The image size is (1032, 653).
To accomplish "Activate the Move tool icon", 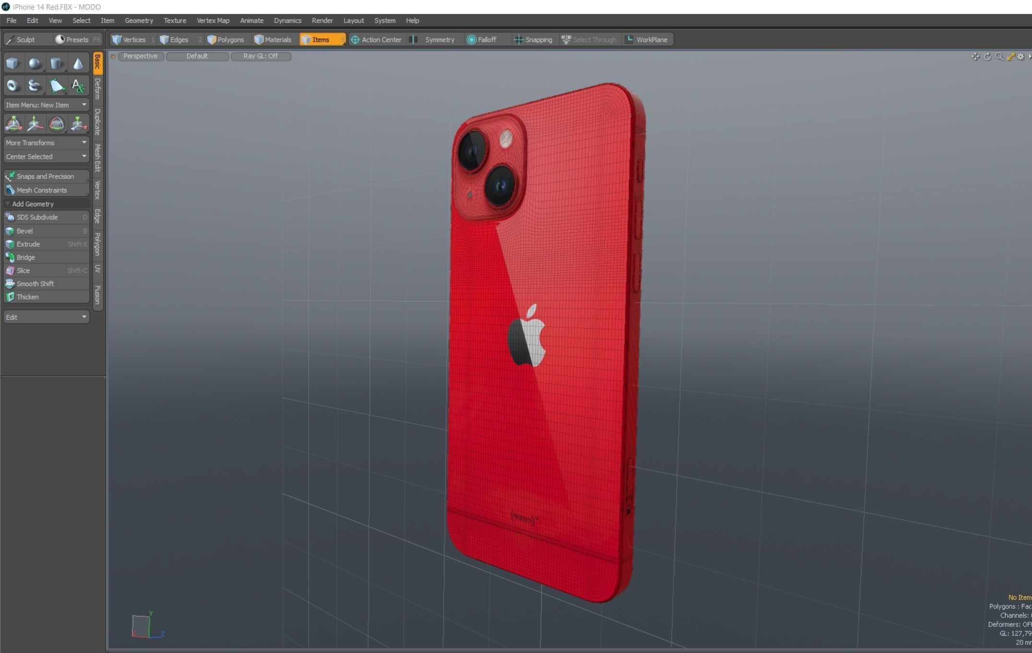I will point(35,124).
